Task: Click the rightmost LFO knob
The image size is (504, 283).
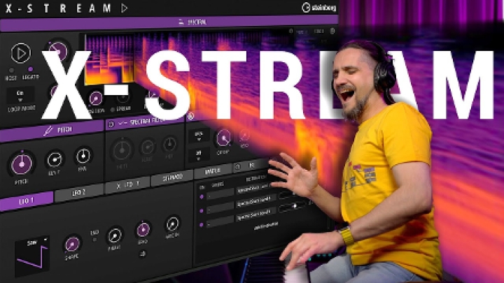Action: (173, 224)
